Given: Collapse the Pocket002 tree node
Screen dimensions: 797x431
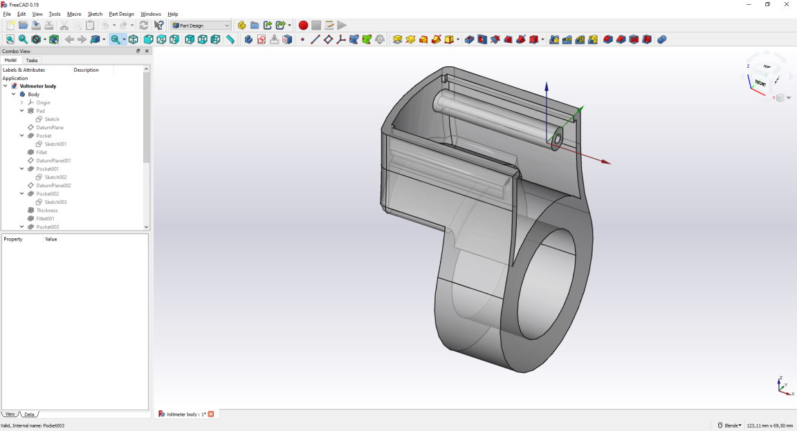Looking at the screenshot, I should 22,194.
